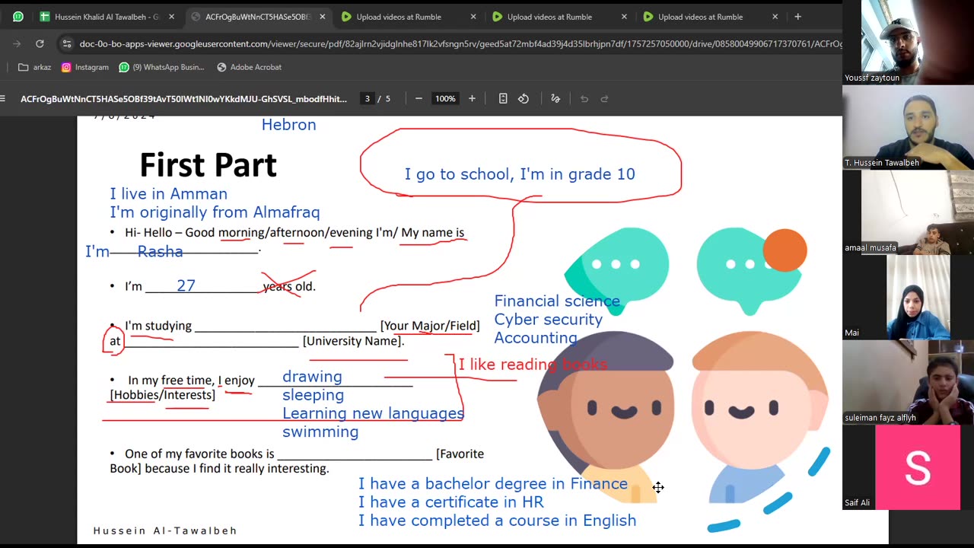Click the text I'm originally from Almafraq

[x=215, y=212]
